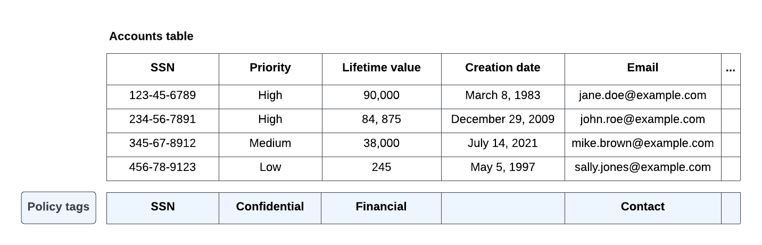Click the Medium priority cell
762x245 pixels.
tap(270, 144)
